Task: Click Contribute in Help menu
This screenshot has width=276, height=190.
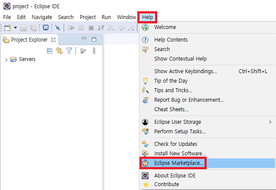Action: click(208, 184)
